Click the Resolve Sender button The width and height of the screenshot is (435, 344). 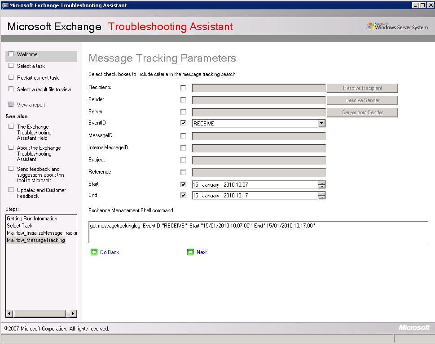362,100
